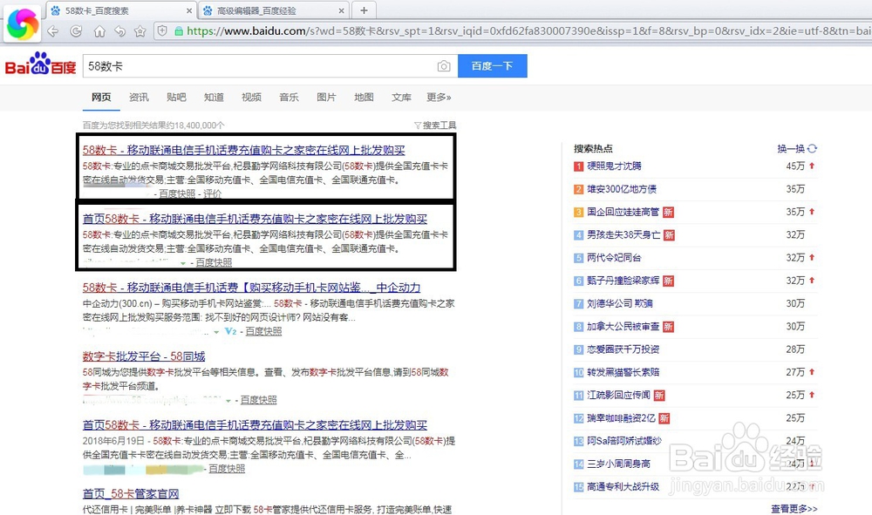
Task: Click the undo/restore page arrow icon
Action: pyautogui.click(x=119, y=31)
